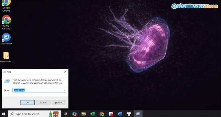The height and width of the screenshot is (117, 221).
Task: Click Browse... in the Run dialog
Action: [59, 103]
